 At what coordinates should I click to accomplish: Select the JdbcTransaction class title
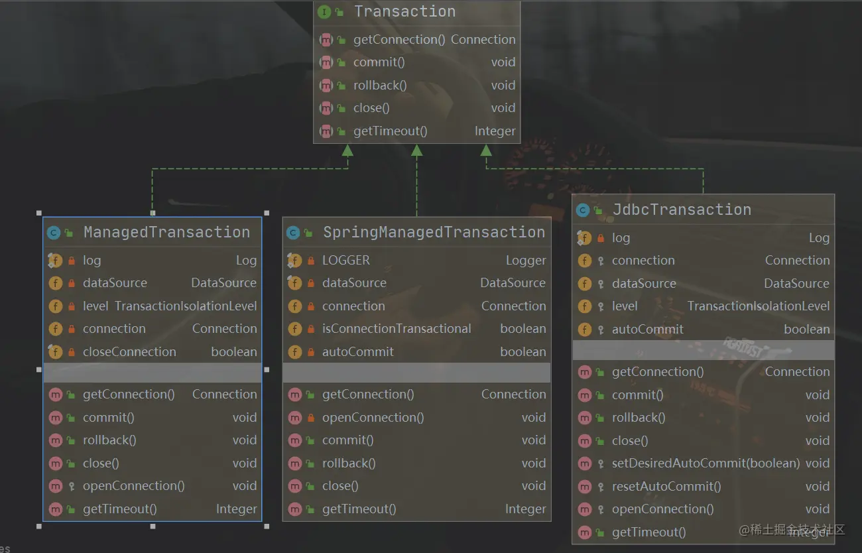[x=682, y=210]
